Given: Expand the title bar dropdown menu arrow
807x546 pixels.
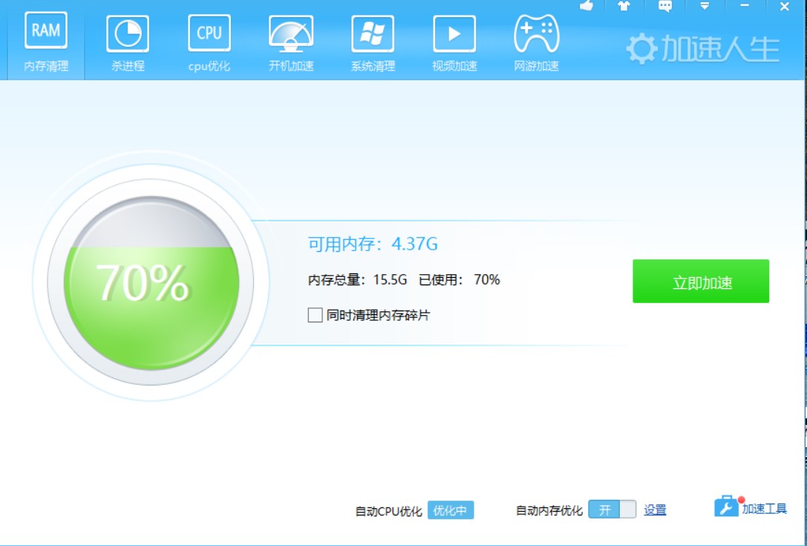Looking at the screenshot, I should tap(705, 6).
